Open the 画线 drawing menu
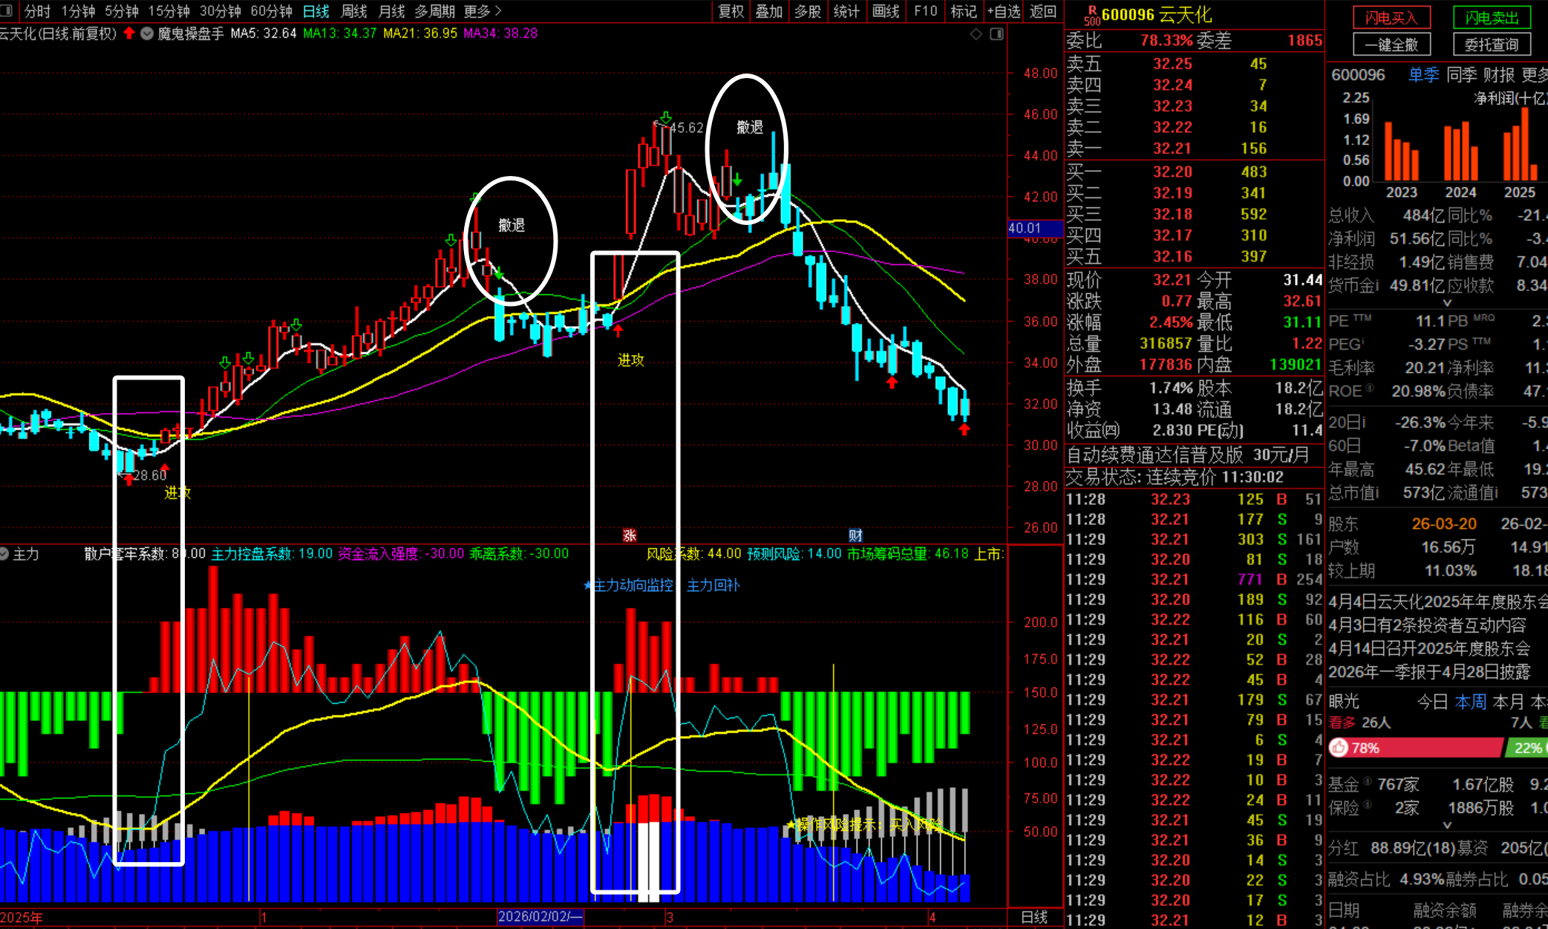Viewport: 1548px width, 929px height. pyautogui.click(x=885, y=11)
